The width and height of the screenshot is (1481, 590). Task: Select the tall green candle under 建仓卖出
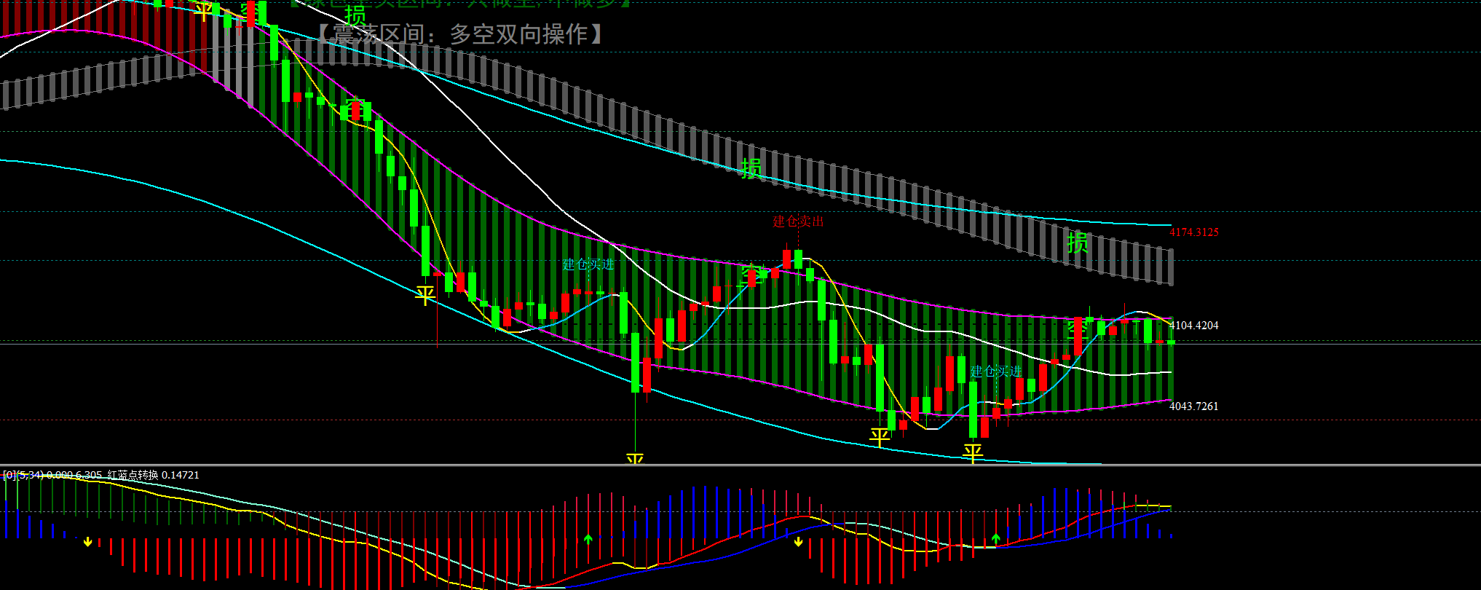click(x=822, y=300)
